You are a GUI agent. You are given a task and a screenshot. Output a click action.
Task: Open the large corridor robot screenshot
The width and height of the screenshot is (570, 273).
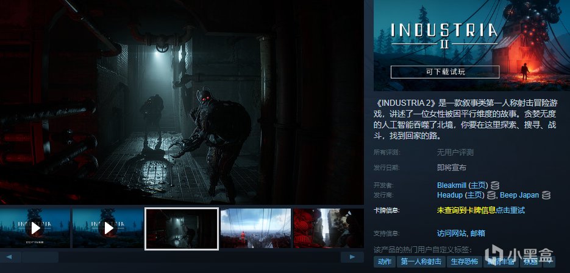[x=182, y=102]
